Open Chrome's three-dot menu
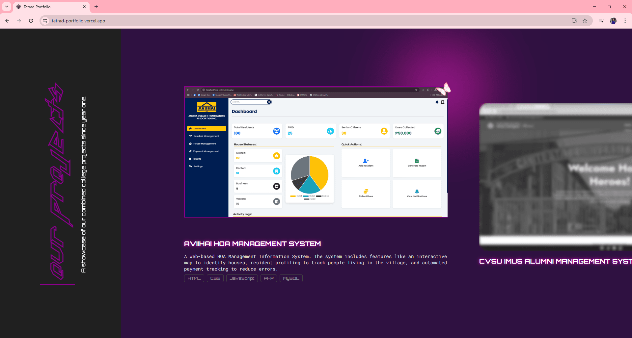This screenshot has height=338, width=632. tap(625, 21)
